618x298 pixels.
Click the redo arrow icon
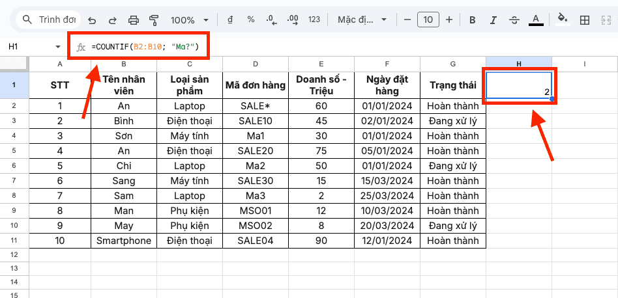coord(112,20)
